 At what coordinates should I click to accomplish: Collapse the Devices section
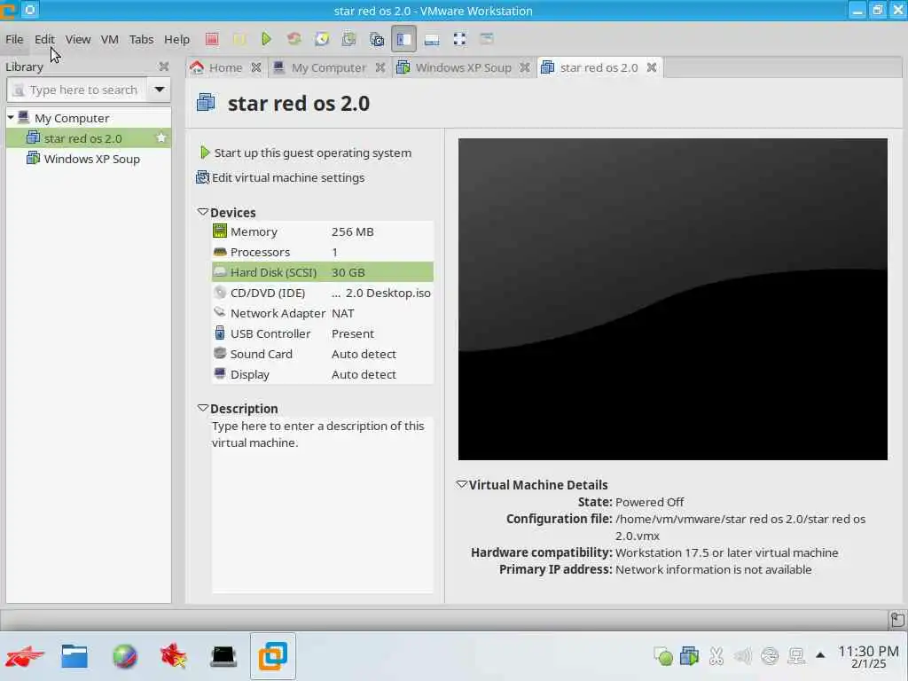[203, 212]
